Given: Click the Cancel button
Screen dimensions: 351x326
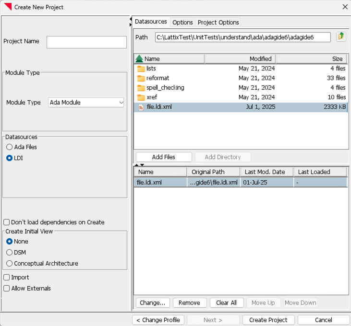Looking at the screenshot, I should click(x=324, y=320).
